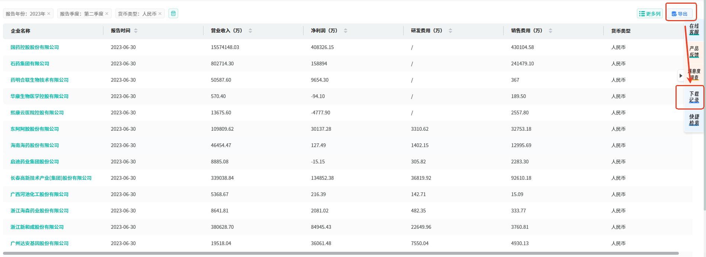Open 满意度调查 in side panel
The width and height of the screenshot is (706, 257).
[694, 74]
